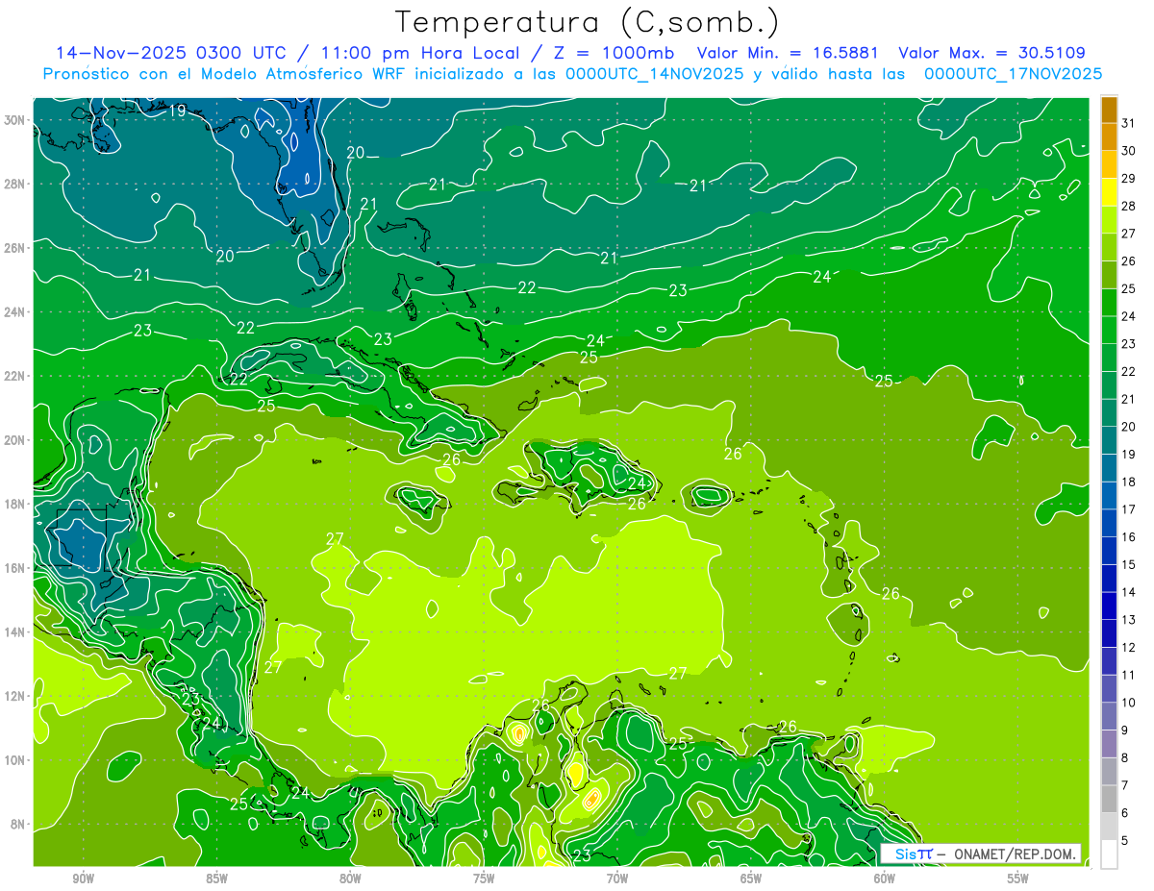
Task: Click the "Z = 1000mb" level text
Action: (x=610, y=53)
